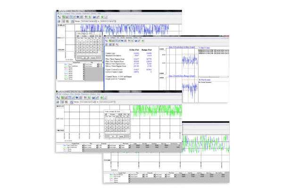Select day 15 in the blue-plot window calendar
Viewport: 283px width, 188px height.
point(89,46)
